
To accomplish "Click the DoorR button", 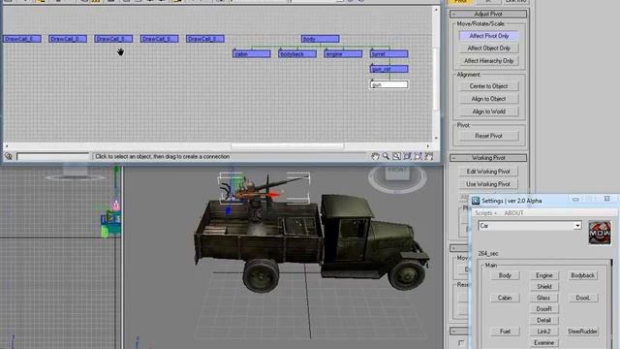I will 544,308.
